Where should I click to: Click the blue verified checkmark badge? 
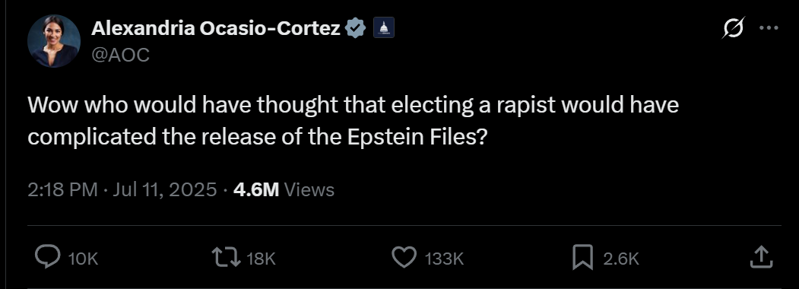click(x=356, y=29)
